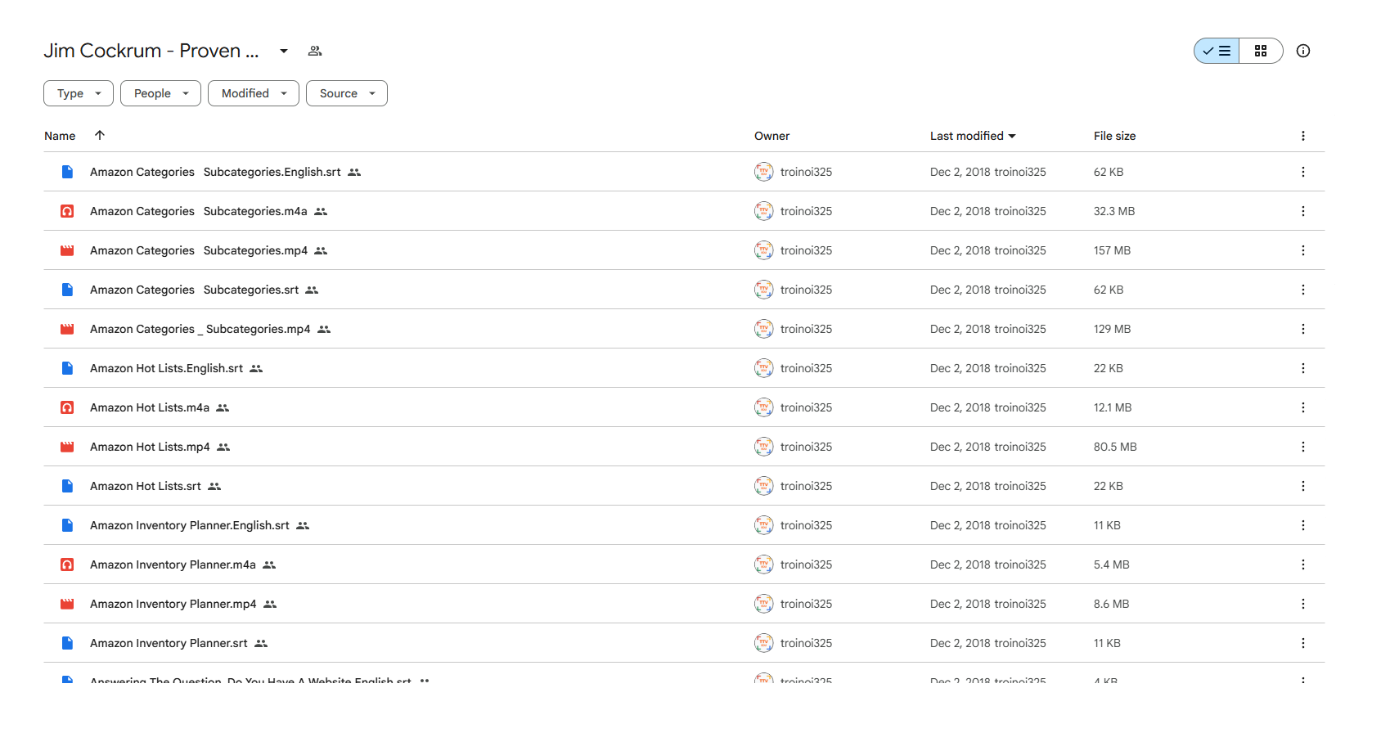Screen dimensions: 1381x733
Task: Open column header more options menu
Action: click(1303, 136)
